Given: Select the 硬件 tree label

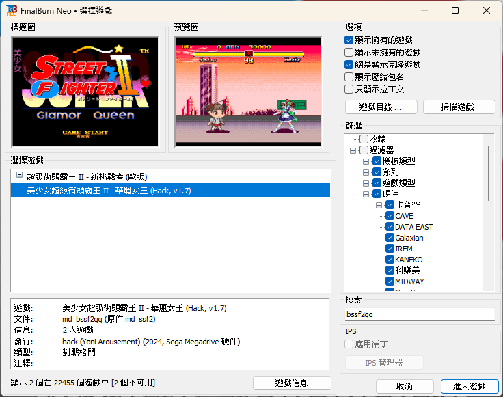Looking at the screenshot, I should [x=390, y=193].
